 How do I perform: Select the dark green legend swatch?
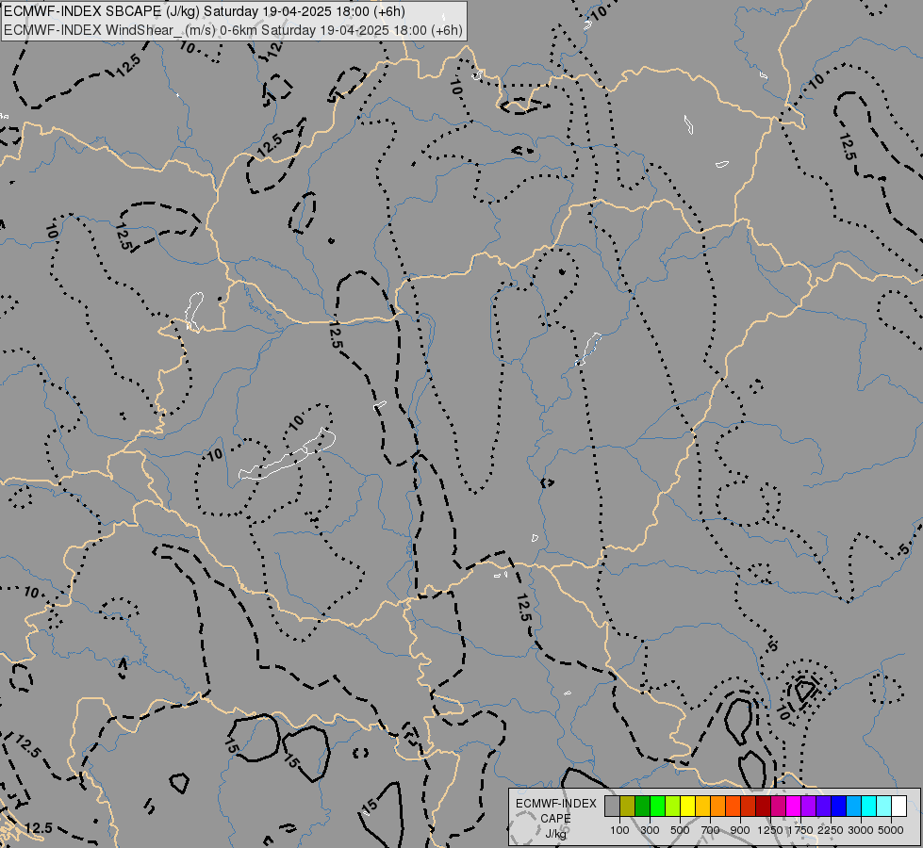[x=643, y=807]
